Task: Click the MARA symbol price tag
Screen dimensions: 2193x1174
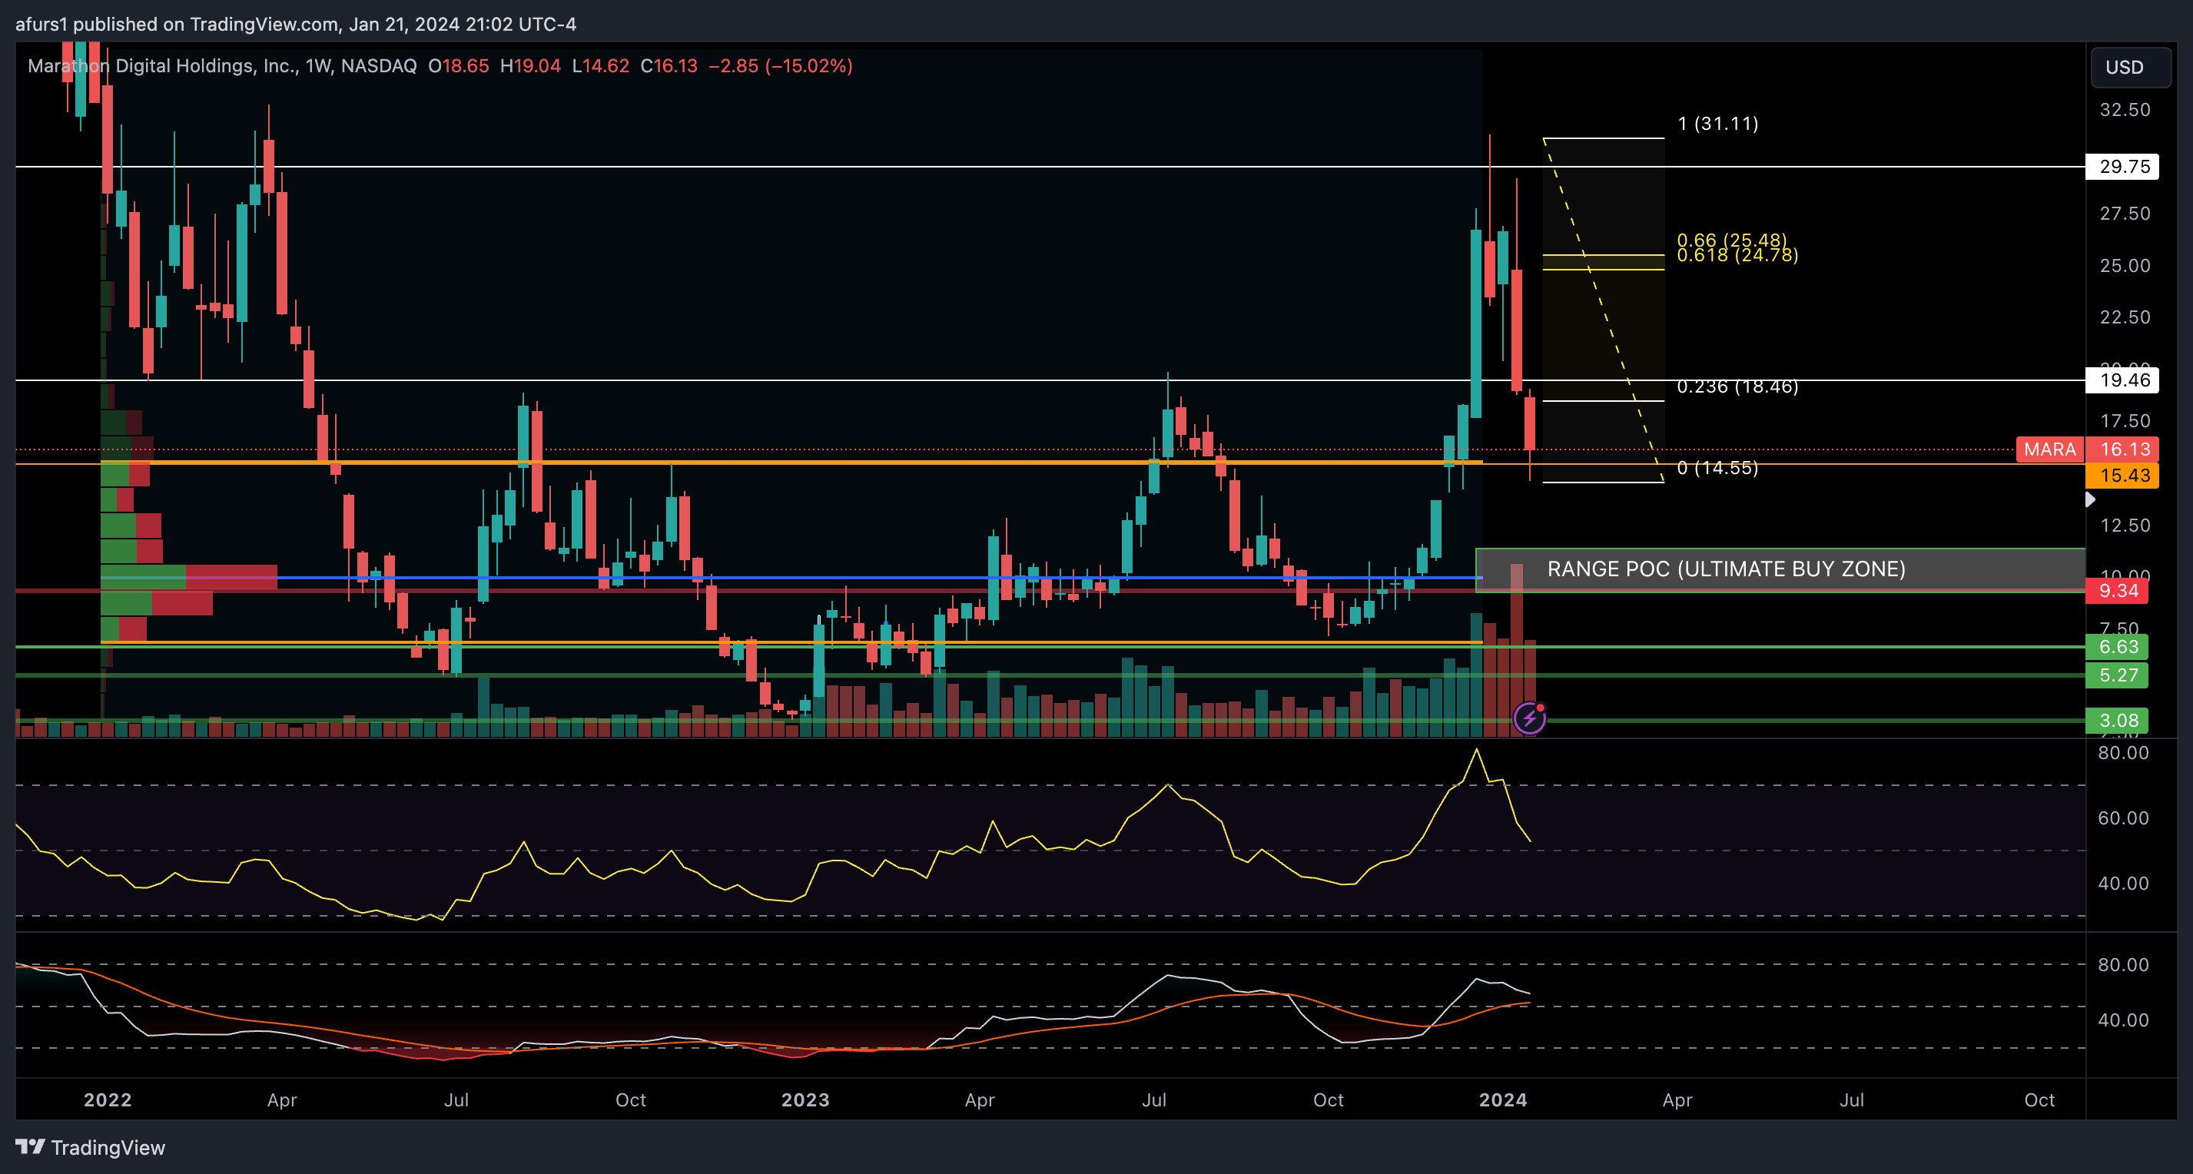Action: tap(2049, 449)
